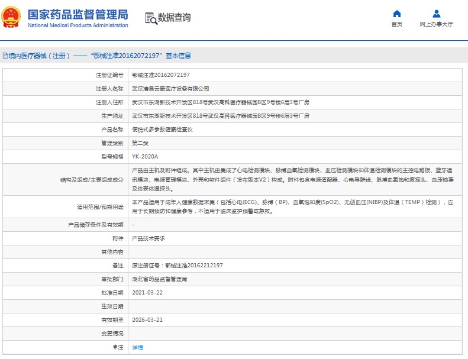The image size is (468, 359).
Task: Click the 注册人名称 label
Action: tap(109, 89)
